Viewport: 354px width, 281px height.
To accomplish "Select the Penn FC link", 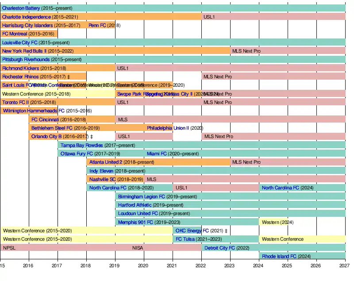I will coord(97,25).
